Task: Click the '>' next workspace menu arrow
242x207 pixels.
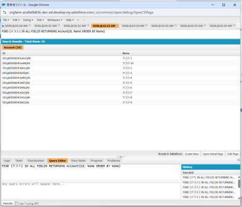Action: click(84, 20)
